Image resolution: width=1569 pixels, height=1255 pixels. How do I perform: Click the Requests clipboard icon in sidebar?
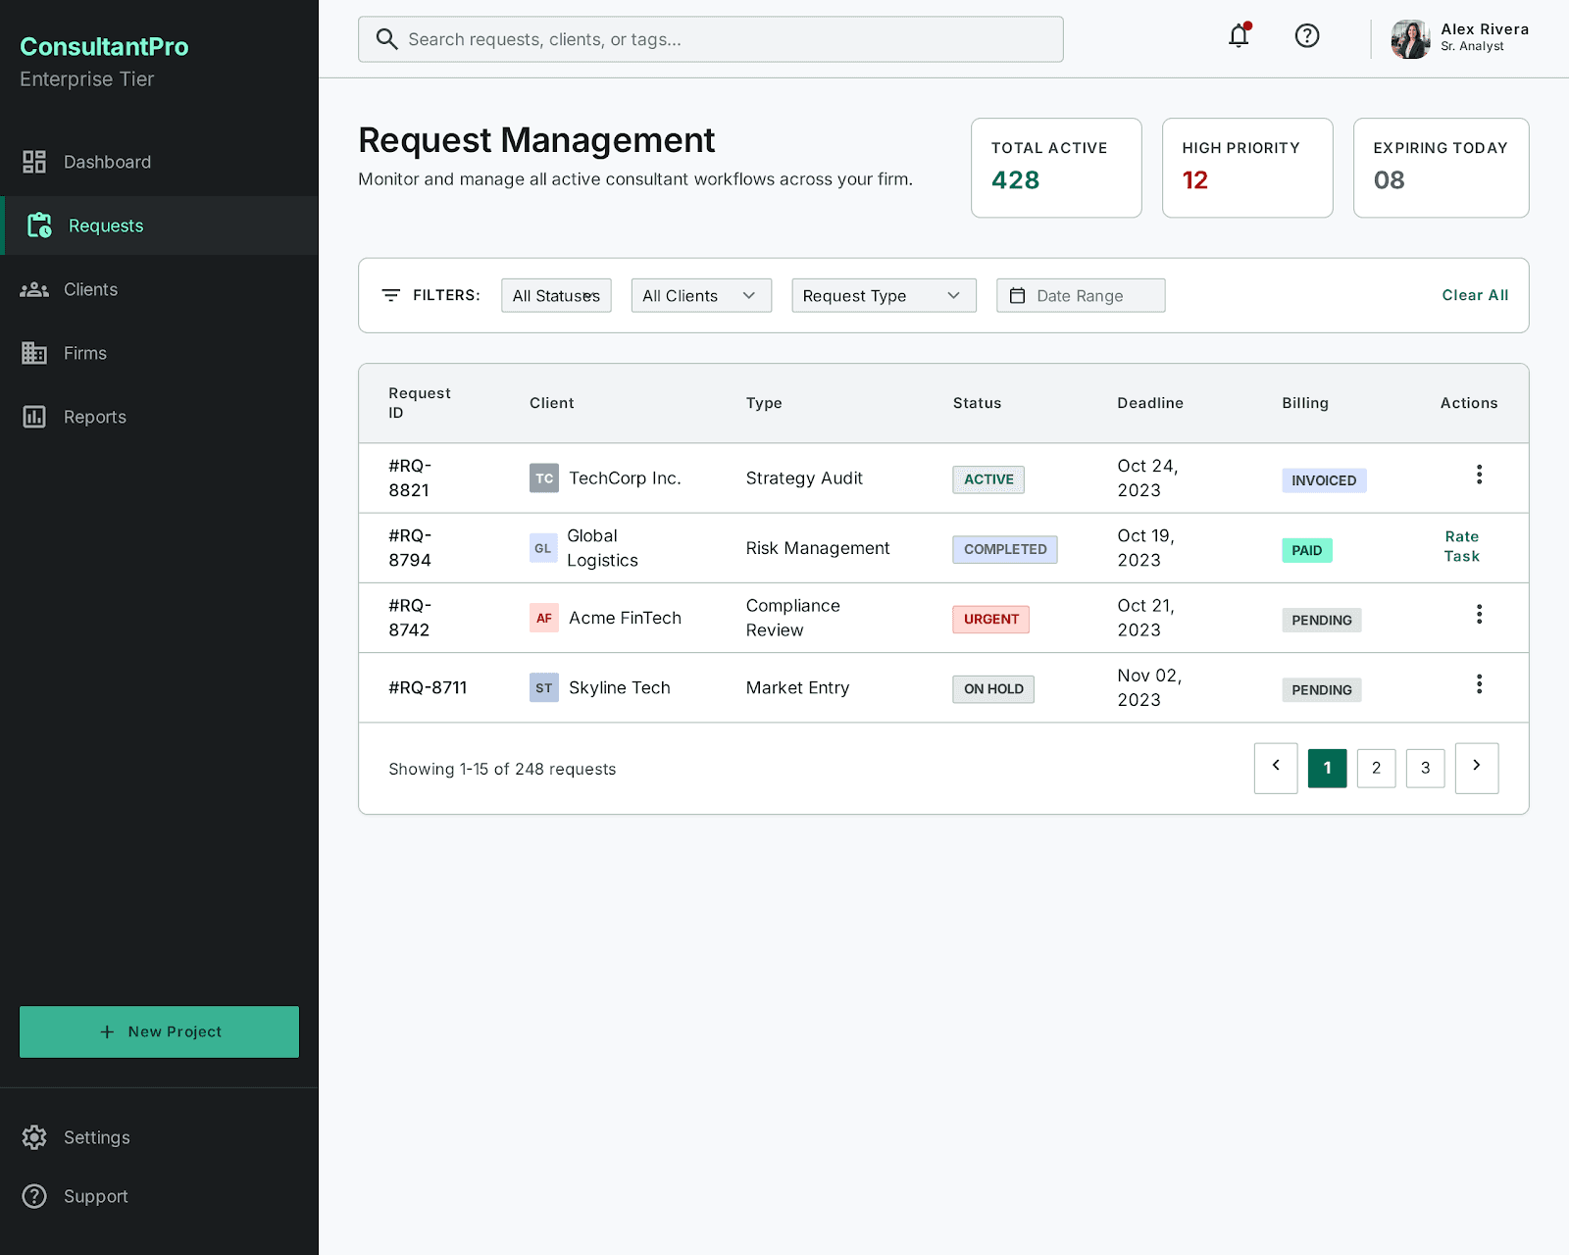[x=39, y=226]
